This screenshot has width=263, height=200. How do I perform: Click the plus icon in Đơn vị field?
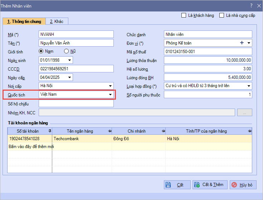tap(242, 43)
